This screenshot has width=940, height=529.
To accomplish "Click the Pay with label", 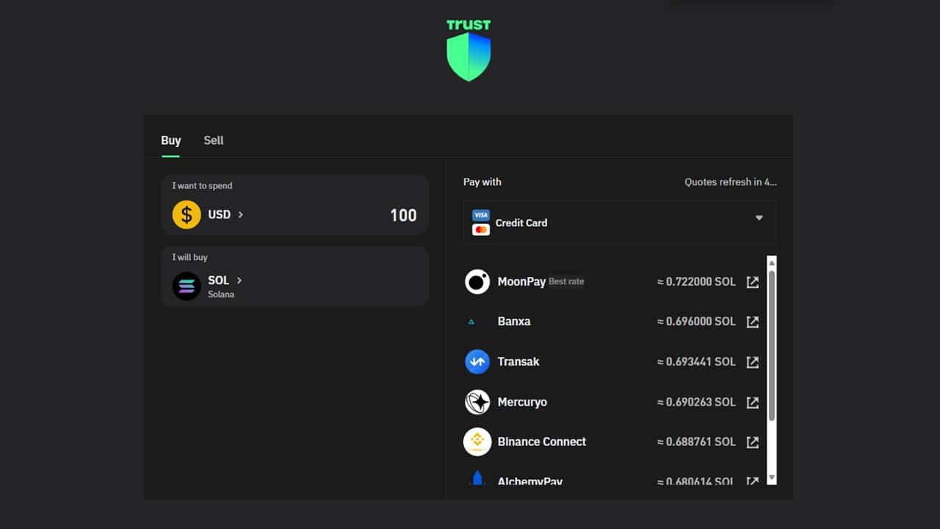I will click(482, 181).
